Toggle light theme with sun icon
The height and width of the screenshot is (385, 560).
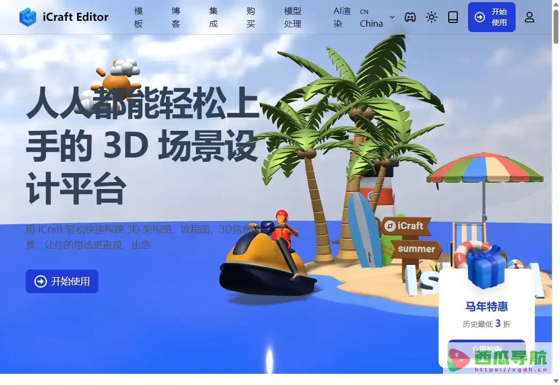tap(432, 17)
